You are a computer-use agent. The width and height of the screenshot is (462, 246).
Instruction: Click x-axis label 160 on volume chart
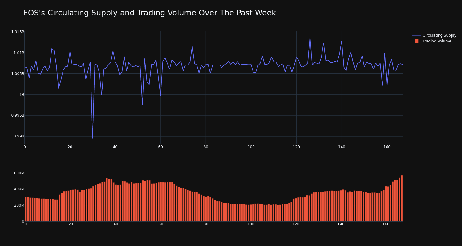(x=386, y=224)
